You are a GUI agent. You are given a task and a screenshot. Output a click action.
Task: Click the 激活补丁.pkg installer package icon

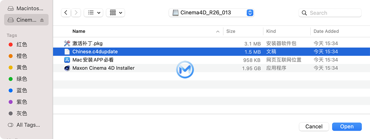pos(67,44)
